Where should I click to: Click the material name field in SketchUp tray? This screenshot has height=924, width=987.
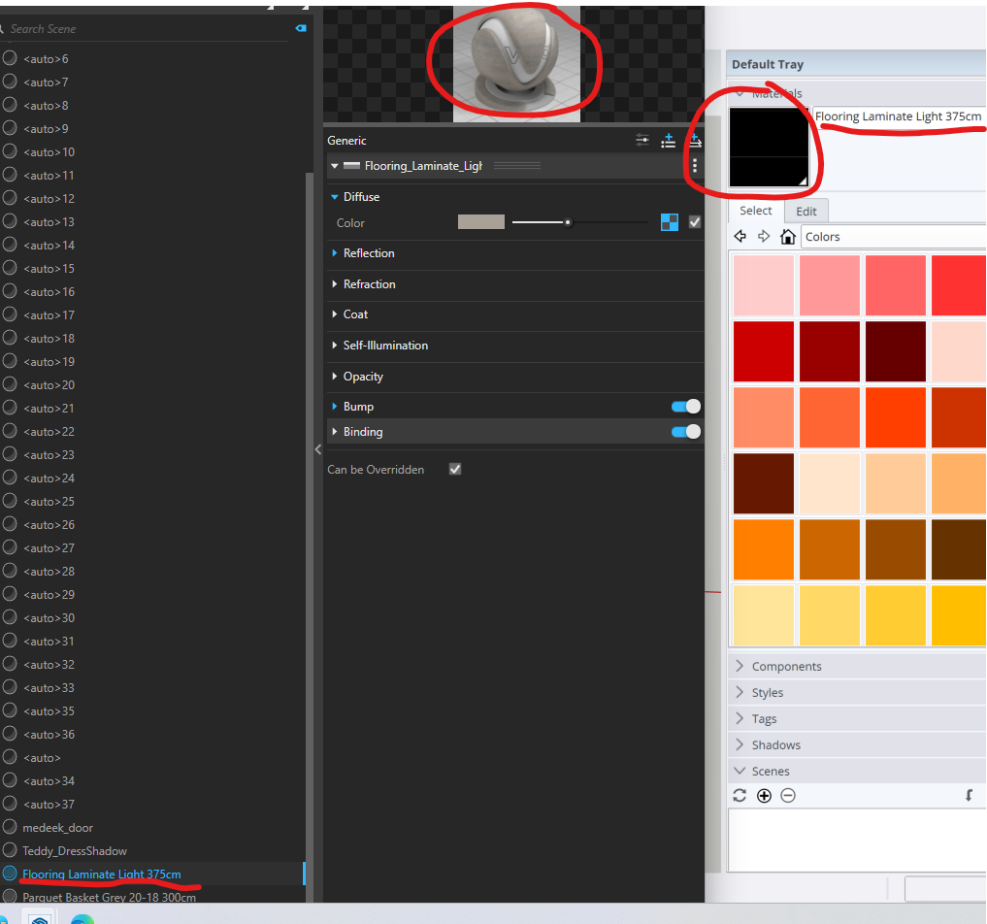point(899,116)
